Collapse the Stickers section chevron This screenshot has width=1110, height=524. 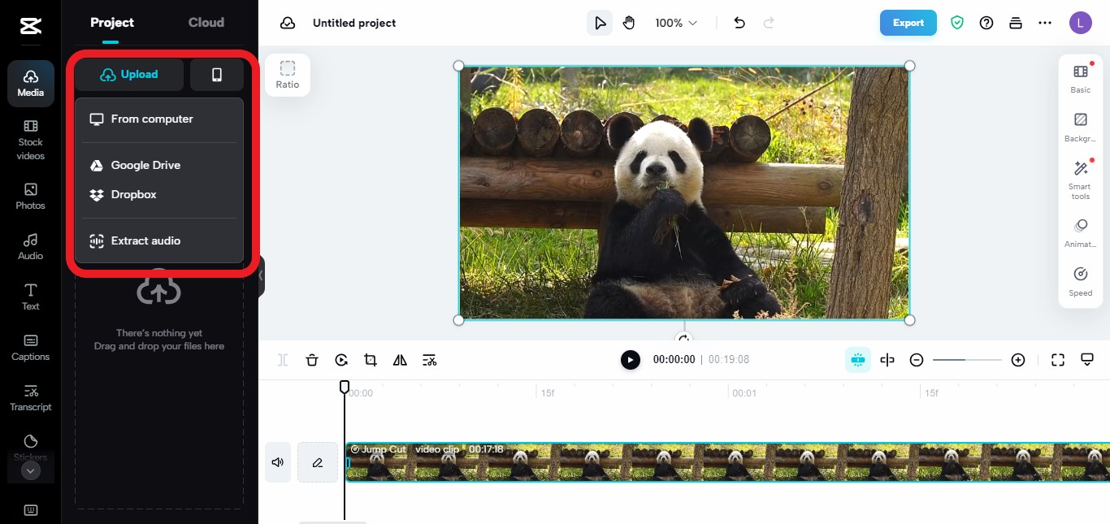tap(30, 470)
